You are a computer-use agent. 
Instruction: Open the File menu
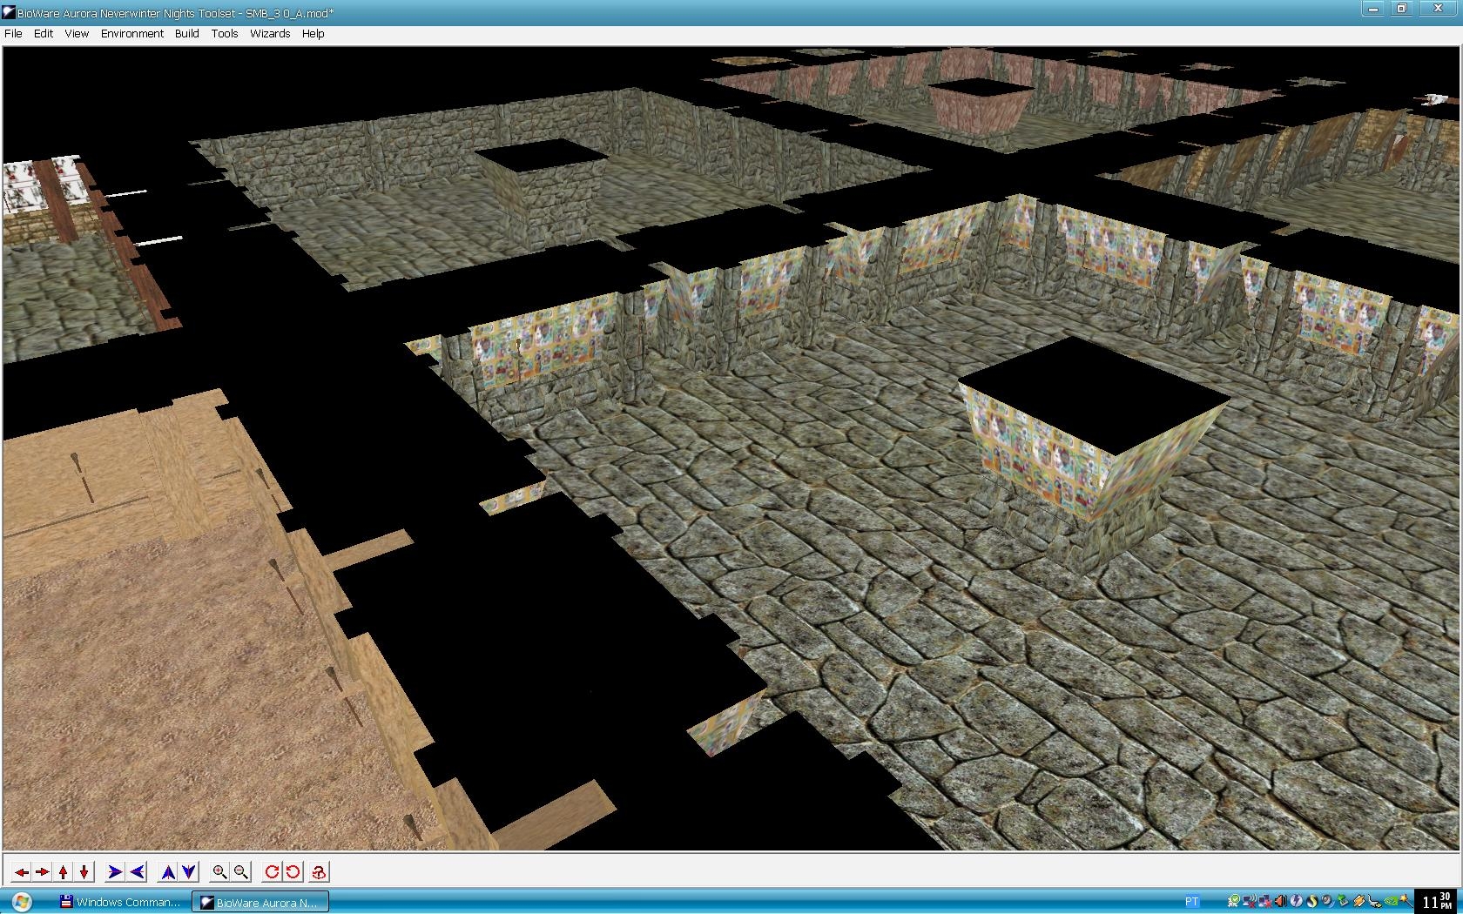tap(13, 33)
